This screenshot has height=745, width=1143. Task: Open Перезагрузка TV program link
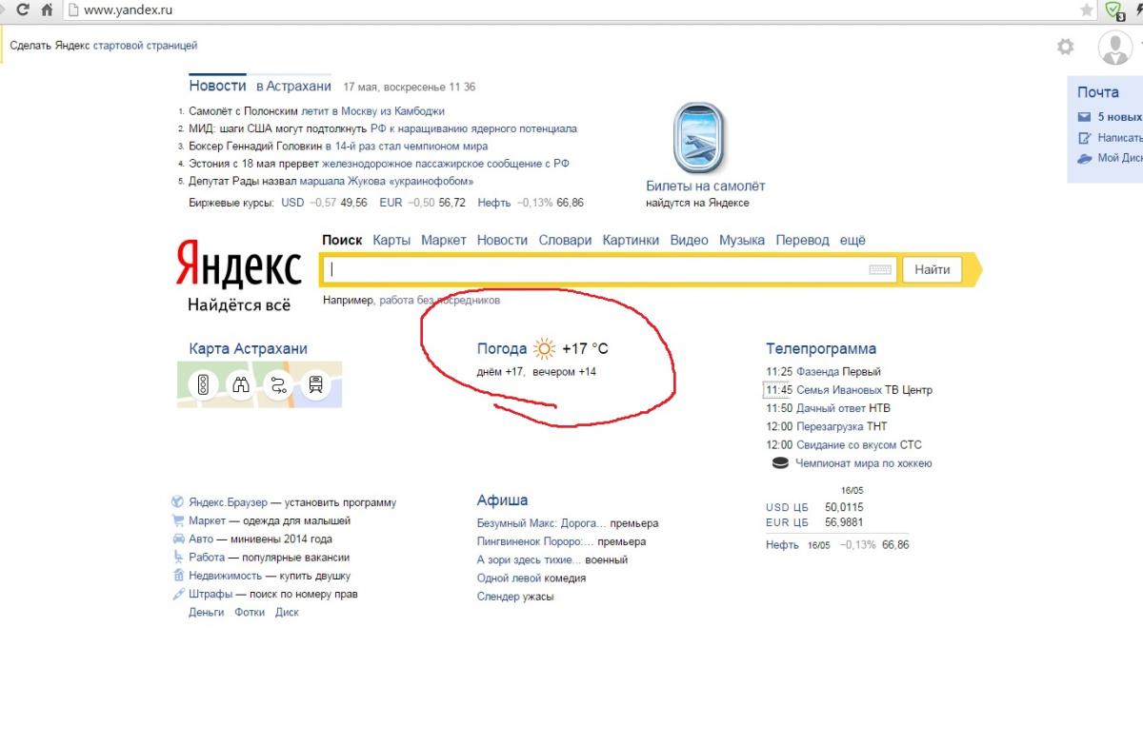(x=830, y=427)
